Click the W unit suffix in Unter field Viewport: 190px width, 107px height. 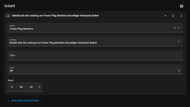179,71
